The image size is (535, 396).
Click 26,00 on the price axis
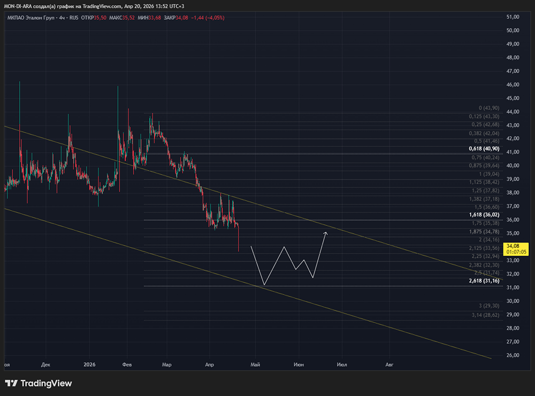point(513,355)
